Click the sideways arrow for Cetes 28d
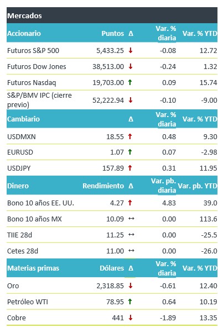The height and width of the screenshot is (333, 218). tap(131, 251)
